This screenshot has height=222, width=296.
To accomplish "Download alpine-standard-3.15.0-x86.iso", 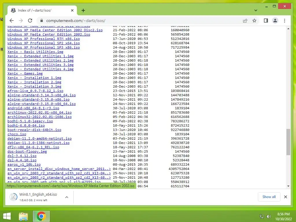I will (x=38, y=99).
